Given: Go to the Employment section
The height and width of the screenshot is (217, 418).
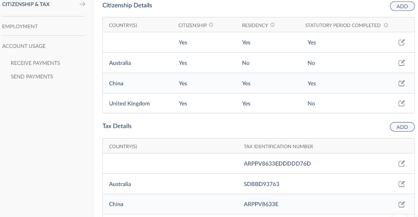Looking at the screenshot, I should click(x=20, y=26).
